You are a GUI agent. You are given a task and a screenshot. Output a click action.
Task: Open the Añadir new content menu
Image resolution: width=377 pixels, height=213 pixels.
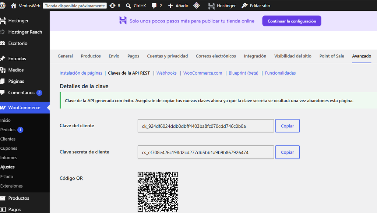coord(178,6)
